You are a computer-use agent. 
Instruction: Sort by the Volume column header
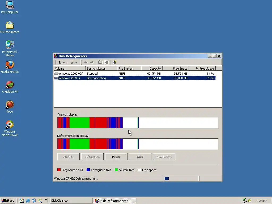point(69,69)
